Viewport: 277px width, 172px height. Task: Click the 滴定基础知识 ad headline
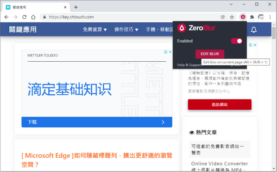pos(69,89)
